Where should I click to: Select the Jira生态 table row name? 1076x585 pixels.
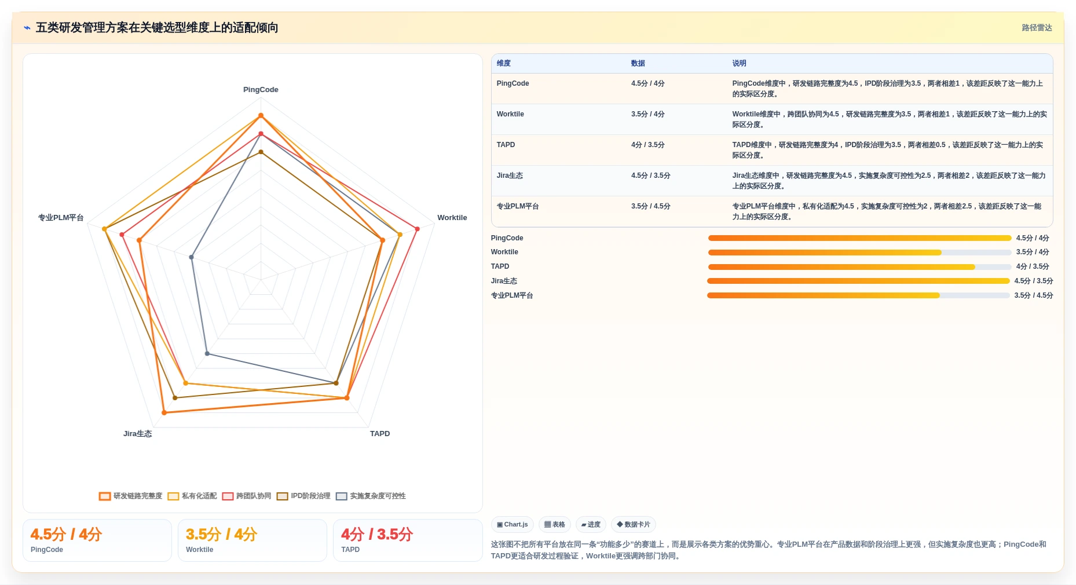(x=510, y=175)
